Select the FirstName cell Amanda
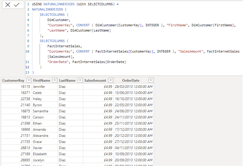The image size is (243, 166). pyautogui.click(x=45, y=129)
